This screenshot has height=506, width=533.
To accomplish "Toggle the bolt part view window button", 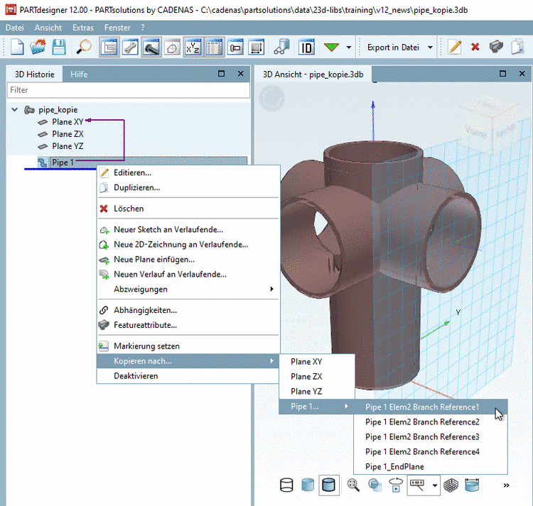I will 151,47.
